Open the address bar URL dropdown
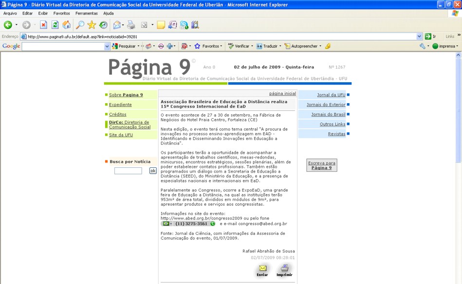This screenshot has width=462, height=284. [419, 36]
